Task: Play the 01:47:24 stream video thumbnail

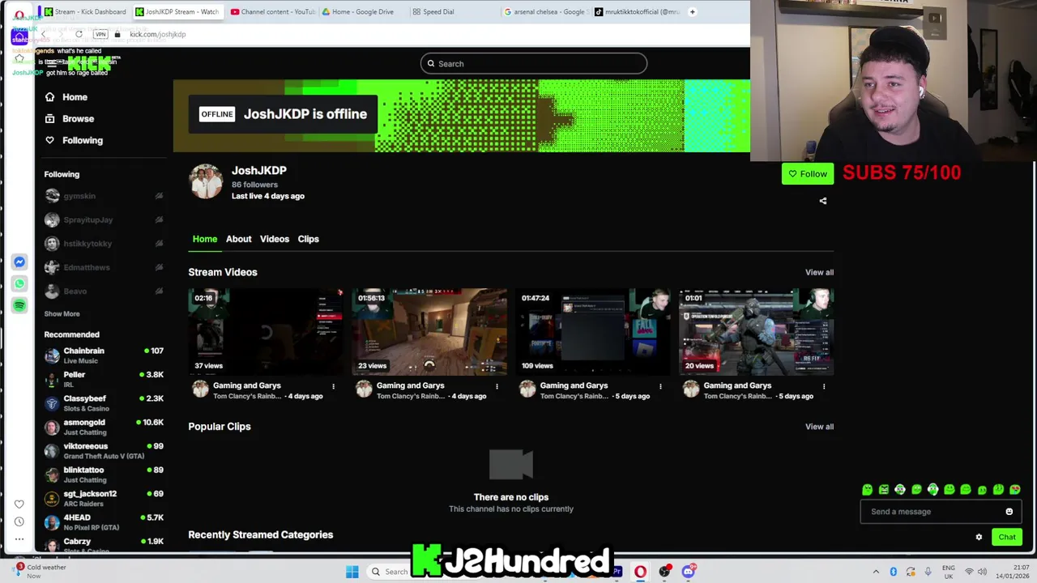Action: pyautogui.click(x=593, y=332)
